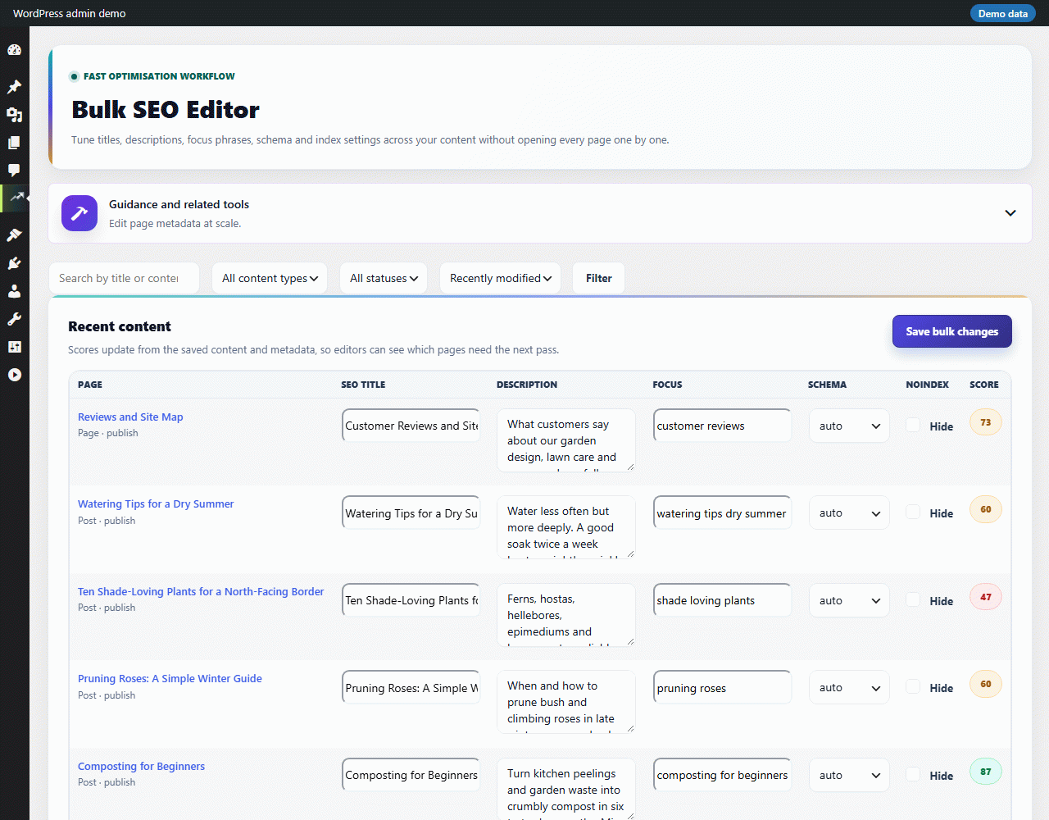This screenshot has width=1049, height=820.
Task: Open the Watering Tips for a Dry Summer link
Action: [156, 503]
